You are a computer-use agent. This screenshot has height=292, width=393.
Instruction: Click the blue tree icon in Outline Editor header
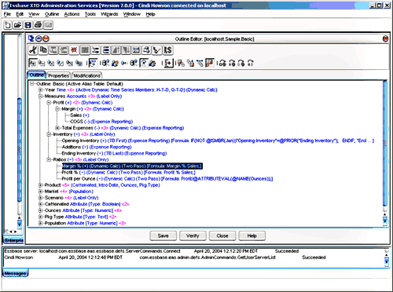coord(31,38)
